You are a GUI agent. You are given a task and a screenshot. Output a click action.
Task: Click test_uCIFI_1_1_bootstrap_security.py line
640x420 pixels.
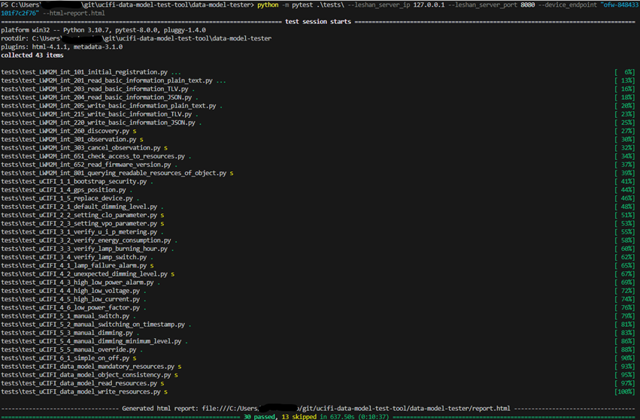coord(74,182)
